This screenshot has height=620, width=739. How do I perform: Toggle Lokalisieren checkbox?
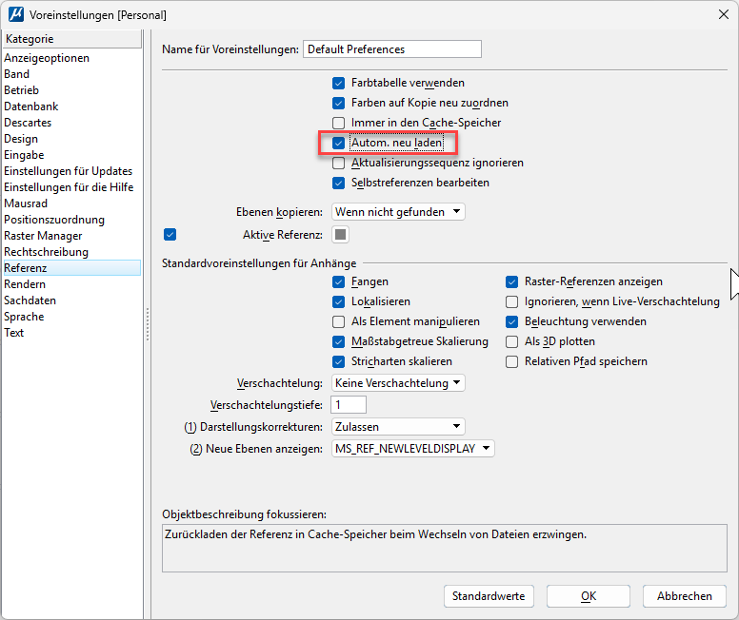pyautogui.click(x=338, y=301)
